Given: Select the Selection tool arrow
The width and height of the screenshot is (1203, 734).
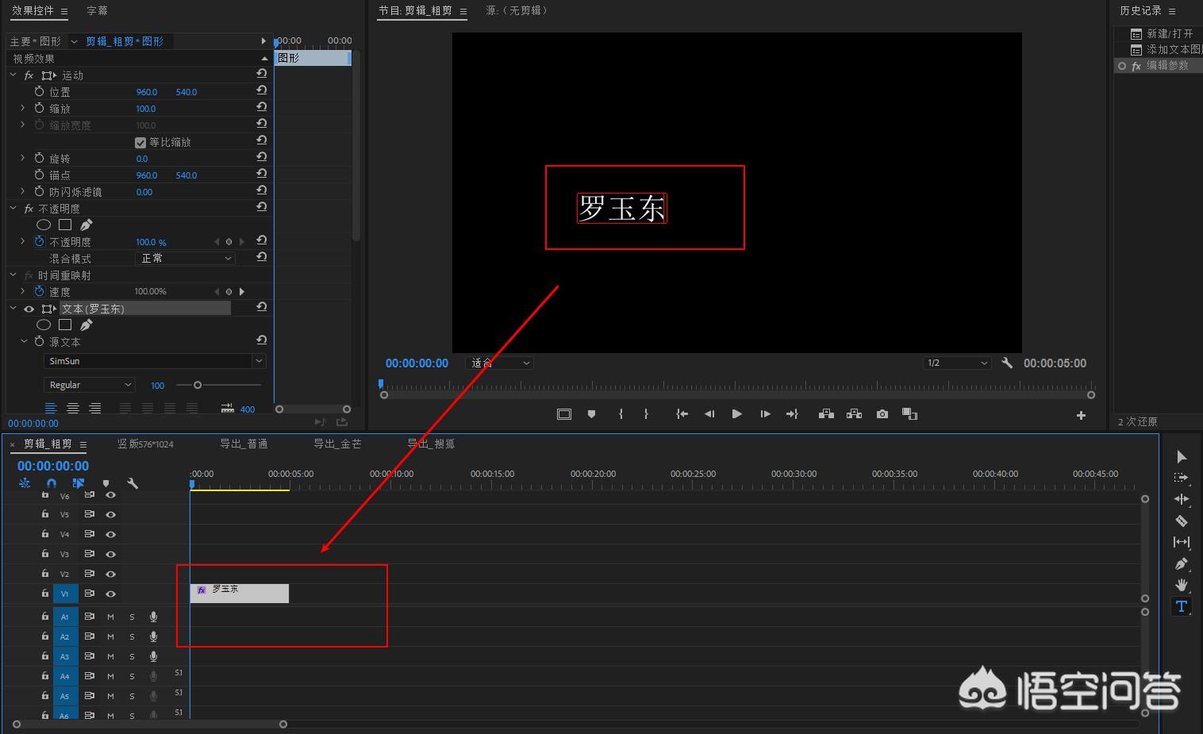Looking at the screenshot, I should [x=1181, y=456].
